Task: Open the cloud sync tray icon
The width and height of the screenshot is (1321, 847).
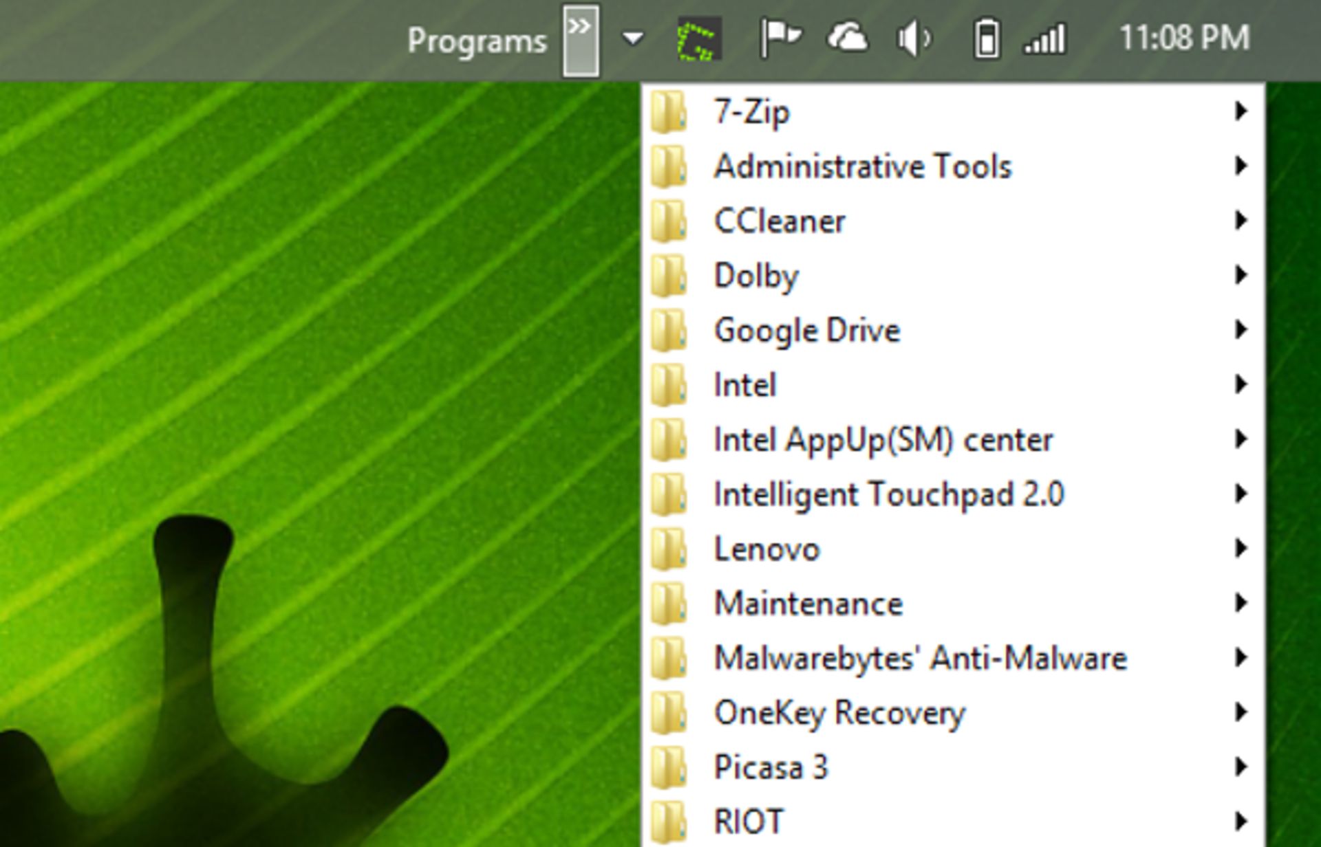Action: (x=848, y=38)
